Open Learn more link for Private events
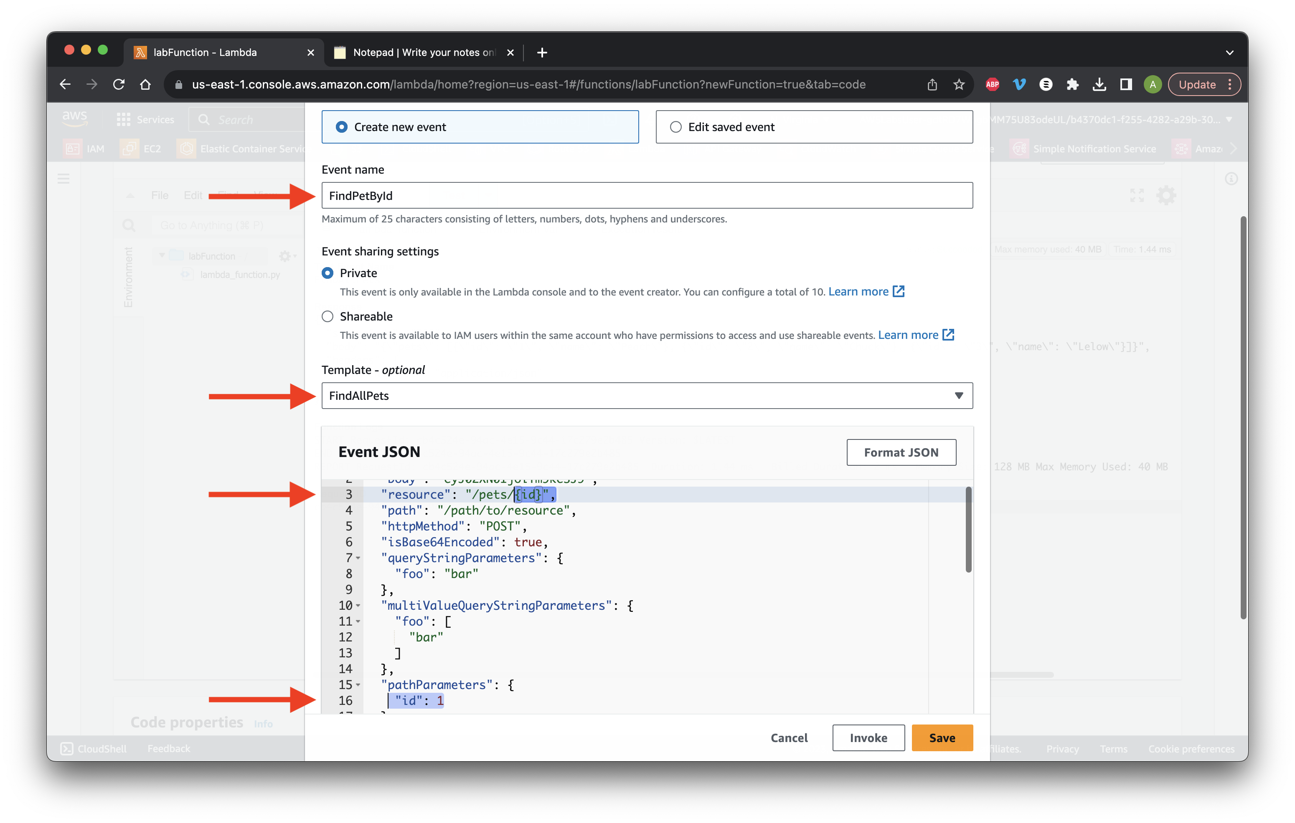 click(866, 292)
